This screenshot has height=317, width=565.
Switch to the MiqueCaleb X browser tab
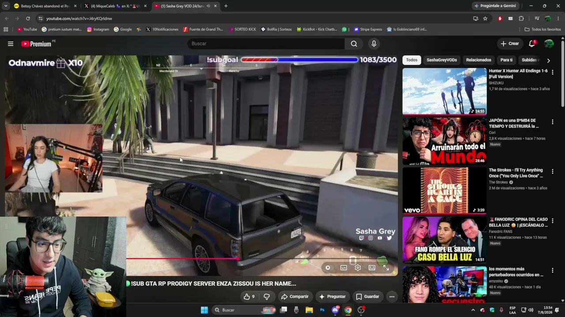click(115, 6)
